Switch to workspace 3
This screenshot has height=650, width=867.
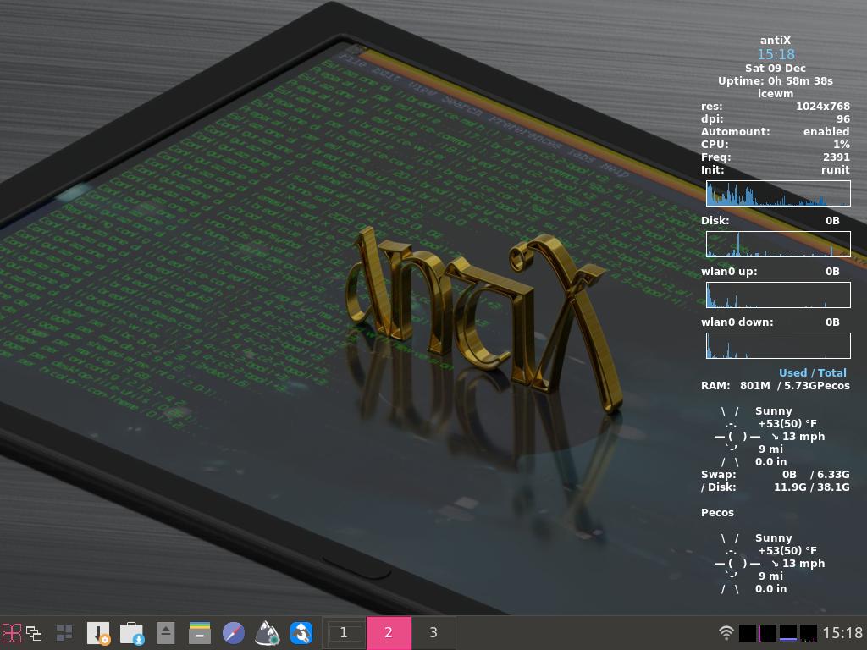click(x=433, y=633)
